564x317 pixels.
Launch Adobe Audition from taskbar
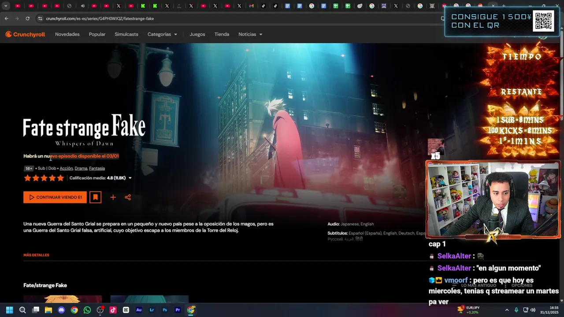[139, 310]
